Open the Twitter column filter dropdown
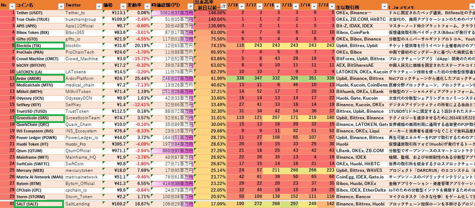This screenshot has width=475, height=208. click(99, 6)
